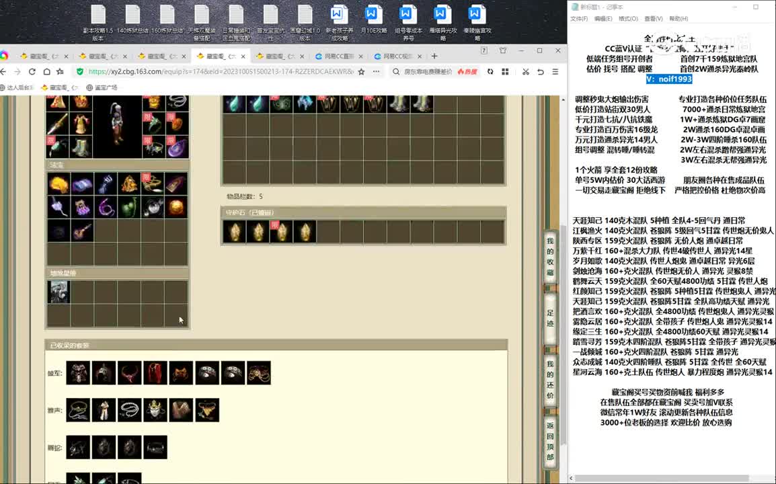Open WPS document 组号零成本养号 on desktop
The image size is (776, 484).
tap(408, 22)
